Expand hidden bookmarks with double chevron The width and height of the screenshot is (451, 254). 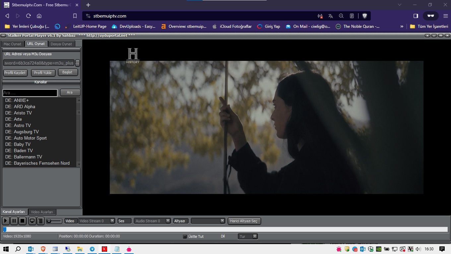tap(402, 26)
